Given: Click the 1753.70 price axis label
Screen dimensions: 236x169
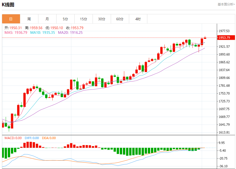Looking at the screenshot, I should click(x=224, y=93).
